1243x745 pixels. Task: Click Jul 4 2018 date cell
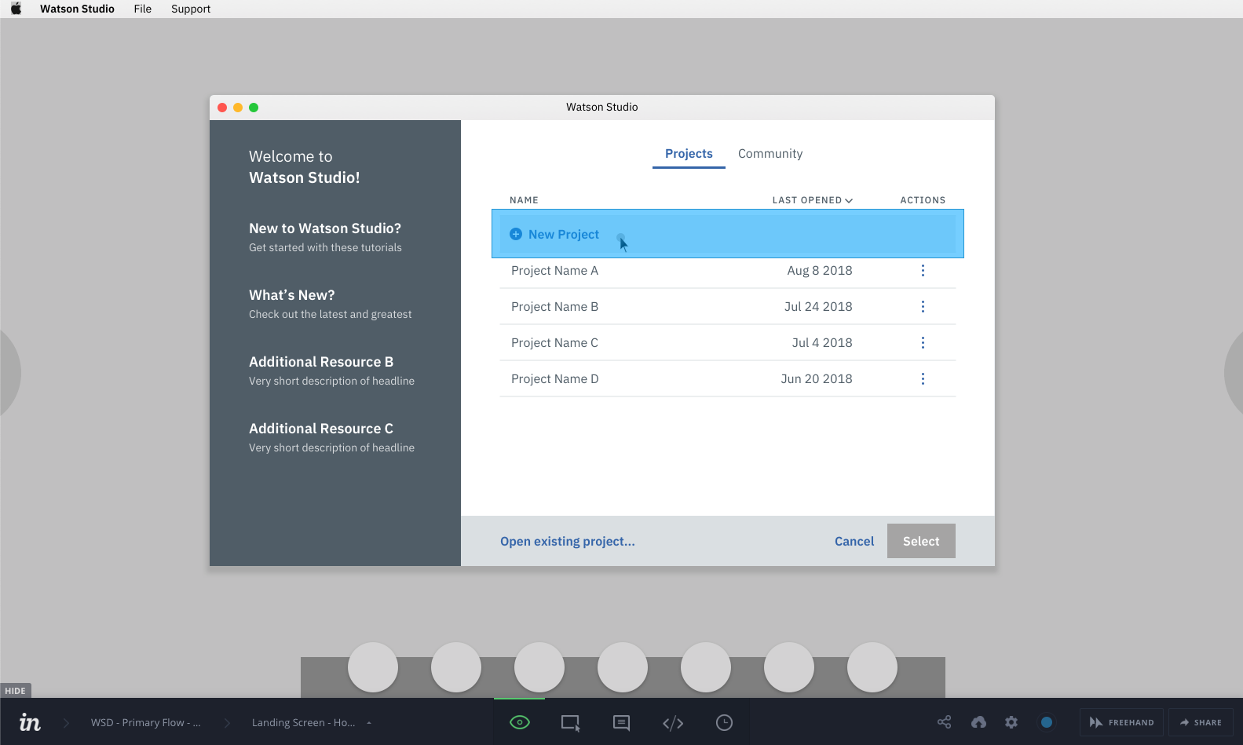[x=822, y=343]
